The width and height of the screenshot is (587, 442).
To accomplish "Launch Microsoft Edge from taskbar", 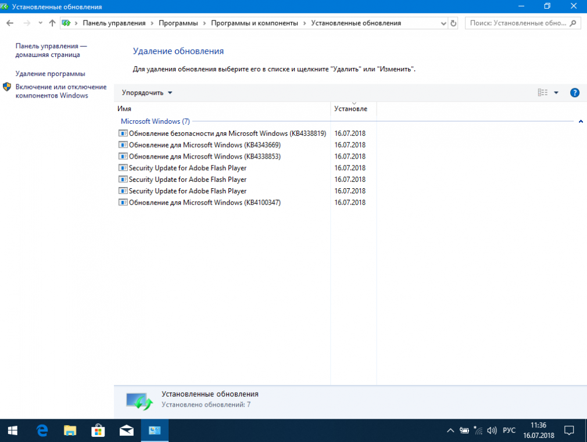I will tap(42, 431).
